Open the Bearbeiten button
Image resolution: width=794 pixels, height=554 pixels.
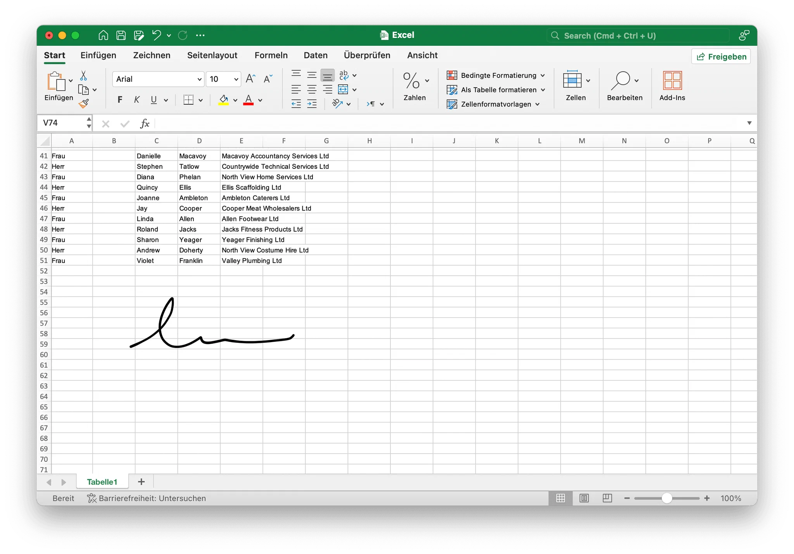click(625, 86)
